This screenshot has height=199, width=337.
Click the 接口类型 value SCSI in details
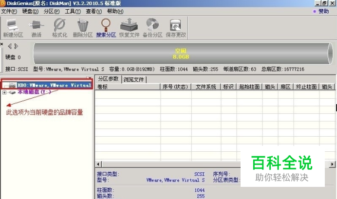200,174
